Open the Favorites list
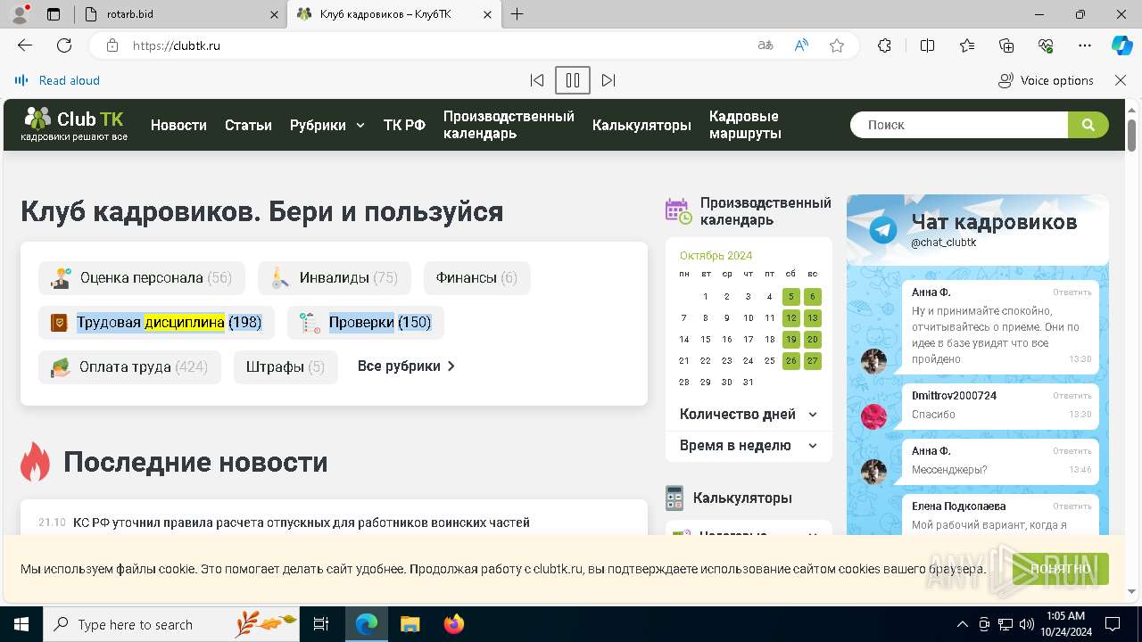Screen dimensions: 1142x642 click(x=967, y=45)
